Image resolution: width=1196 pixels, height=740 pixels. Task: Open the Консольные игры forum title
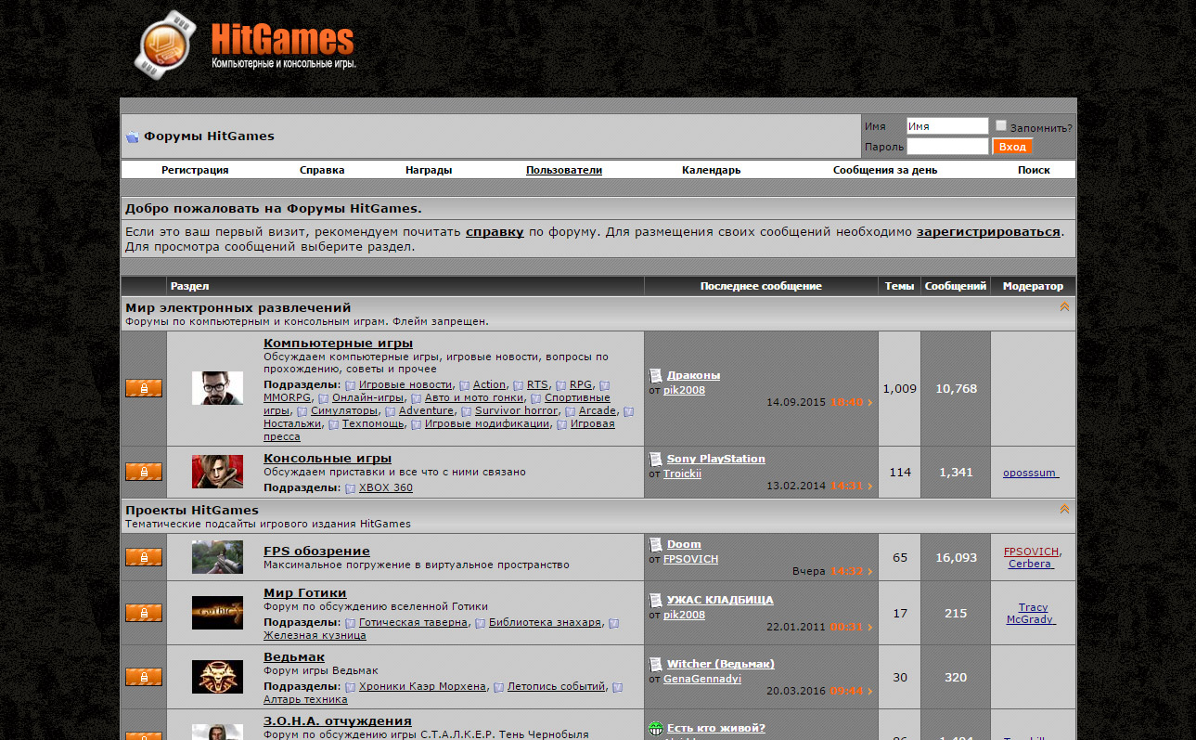328,459
